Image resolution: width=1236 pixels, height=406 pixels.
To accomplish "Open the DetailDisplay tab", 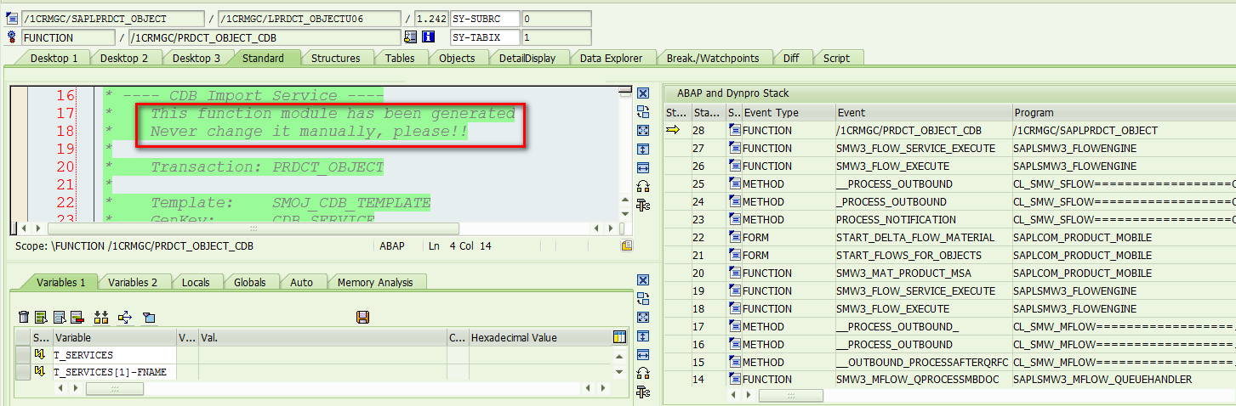I will click(x=527, y=58).
